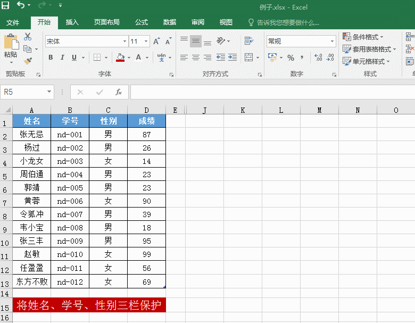Click the 粘贴 paste button
The height and width of the screenshot is (323, 415).
click(x=11, y=45)
